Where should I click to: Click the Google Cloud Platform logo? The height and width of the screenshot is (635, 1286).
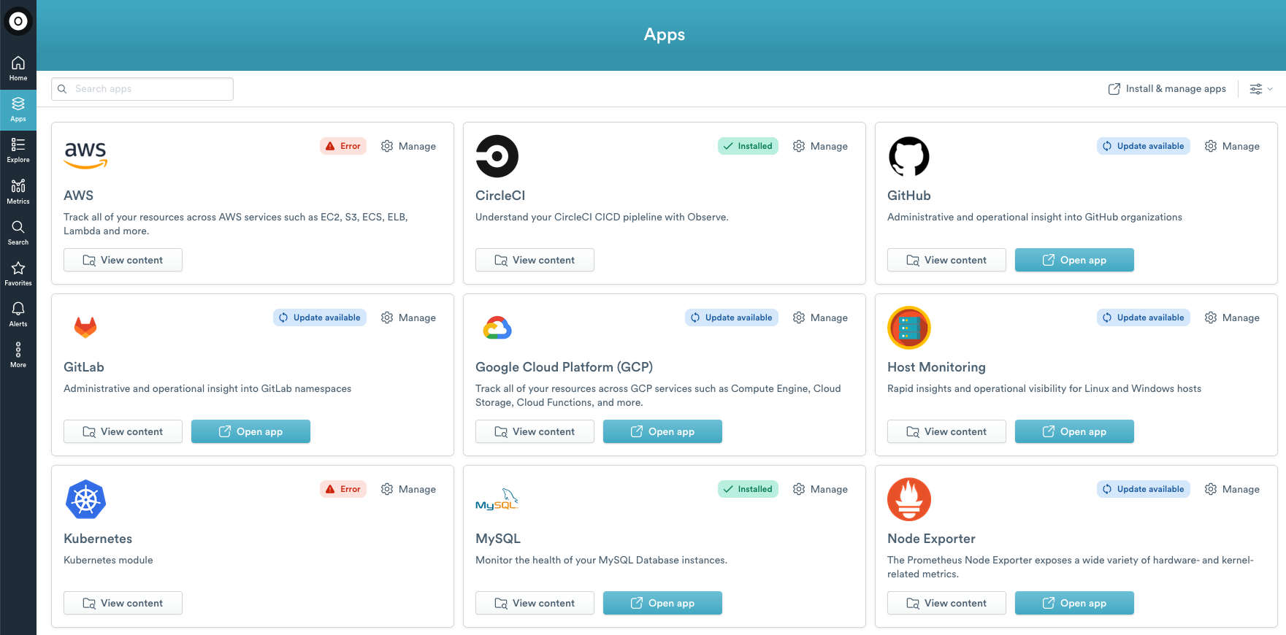click(497, 328)
